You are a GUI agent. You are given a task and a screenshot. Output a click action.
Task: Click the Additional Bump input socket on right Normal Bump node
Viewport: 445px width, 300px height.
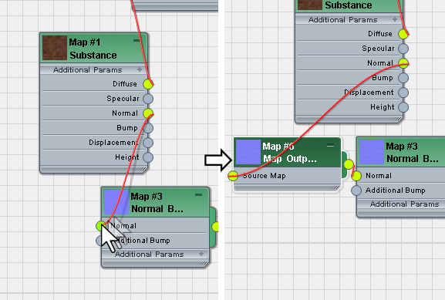coord(356,190)
